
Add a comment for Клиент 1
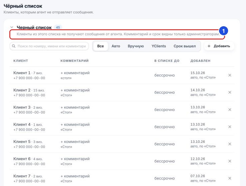(x=75, y=73)
